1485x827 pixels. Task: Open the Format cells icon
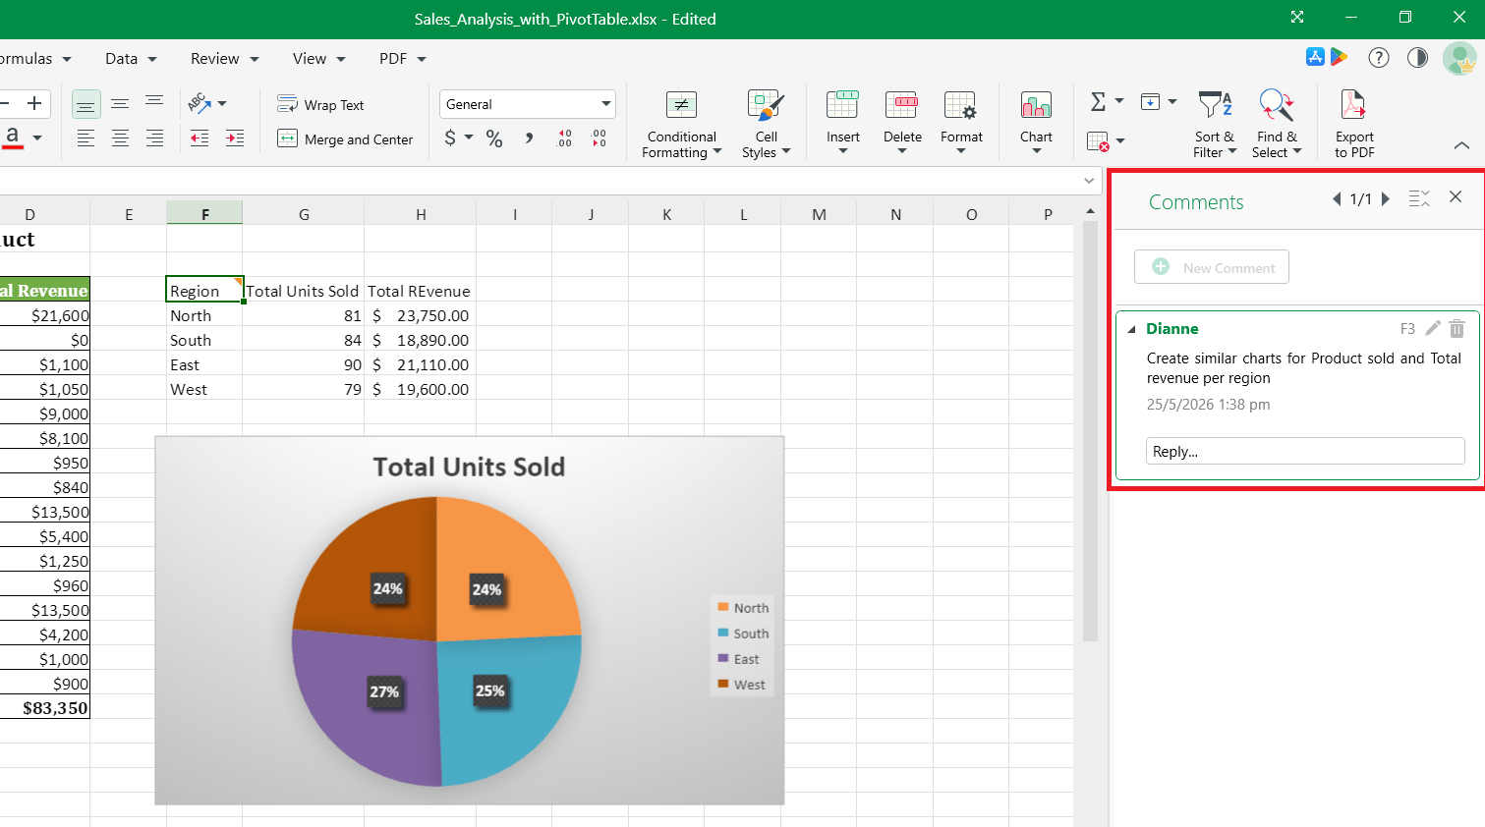pos(960,105)
